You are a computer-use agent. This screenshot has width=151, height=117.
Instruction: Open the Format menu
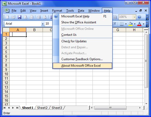pos(57,11)
